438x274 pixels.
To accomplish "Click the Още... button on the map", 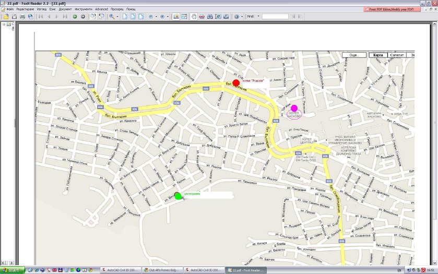I will (x=354, y=55).
